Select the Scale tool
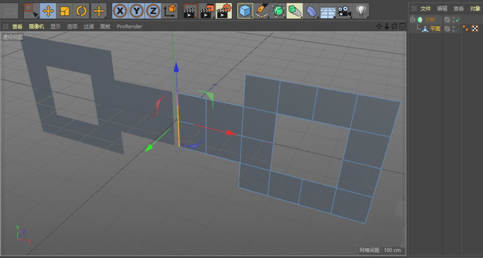 tap(65, 11)
